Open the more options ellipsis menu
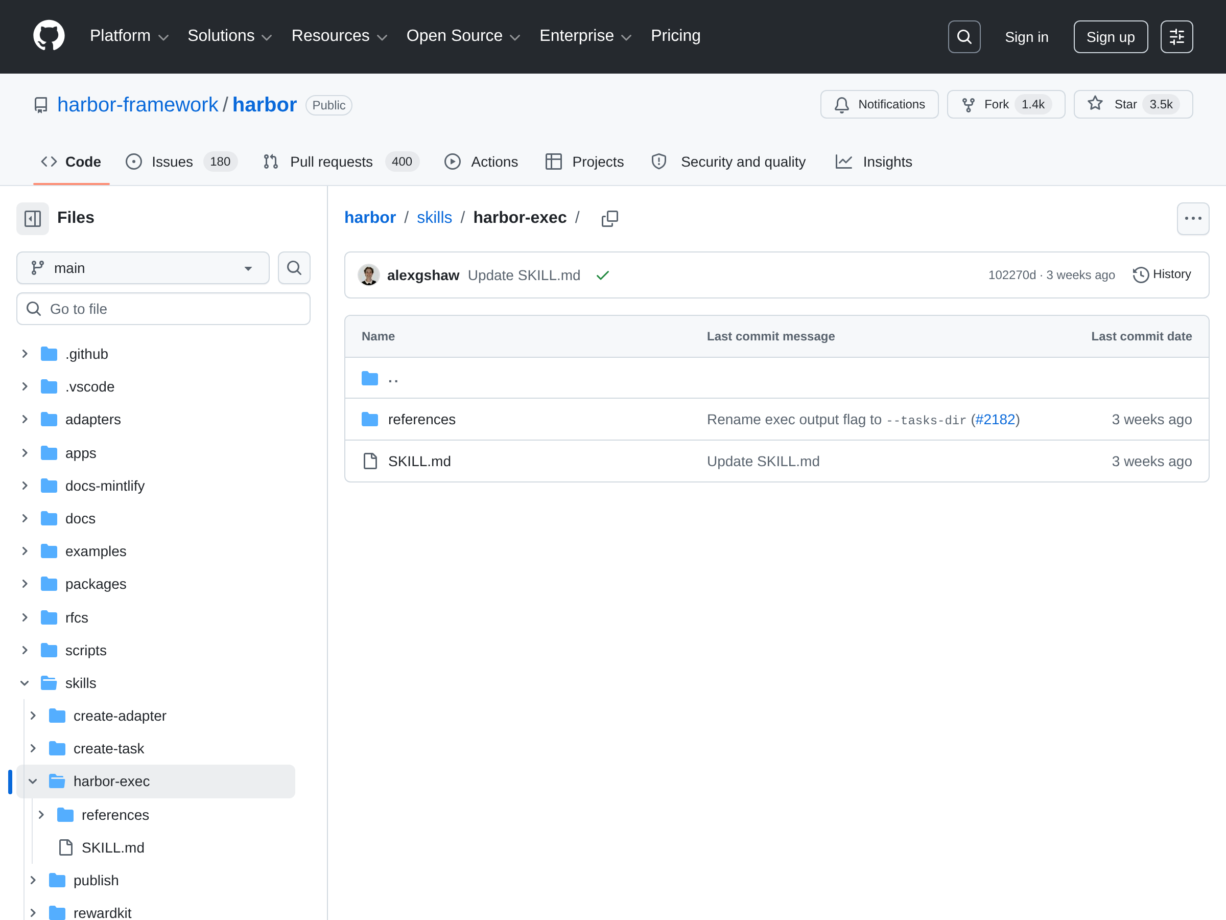The width and height of the screenshot is (1226, 920). point(1193,218)
